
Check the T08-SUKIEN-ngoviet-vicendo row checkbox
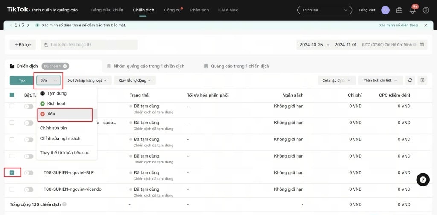(x=12, y=189)
